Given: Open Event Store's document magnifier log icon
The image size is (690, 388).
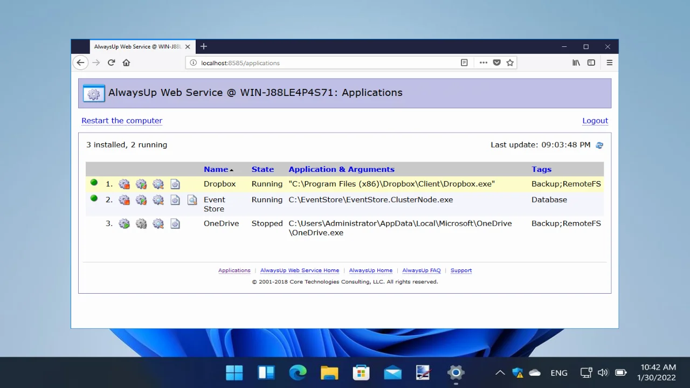Looking at the screenshot, I should click(192, 200).
